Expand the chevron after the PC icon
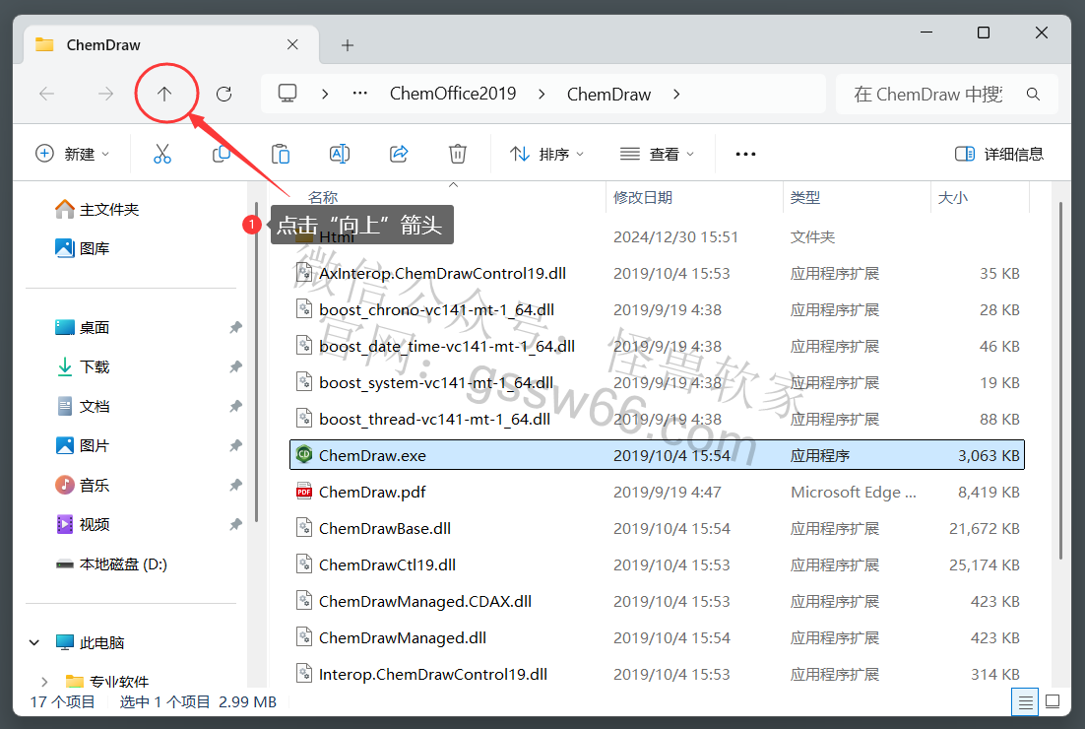The height and width of the screenshot is (729, 1085). 325,95
